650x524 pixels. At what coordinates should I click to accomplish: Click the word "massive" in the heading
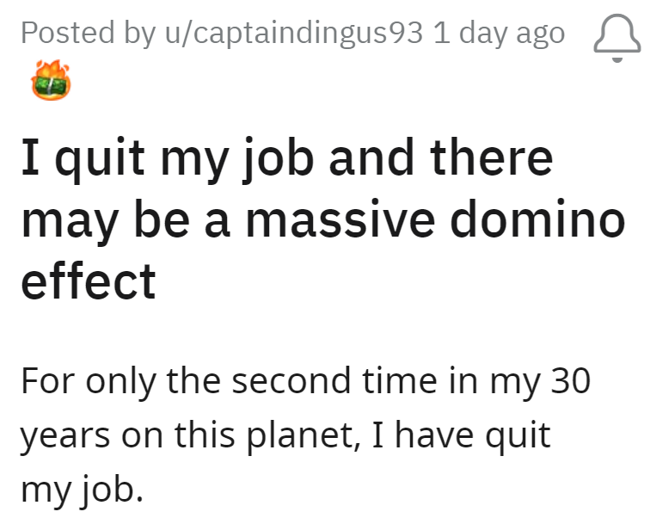coord(341,219)
